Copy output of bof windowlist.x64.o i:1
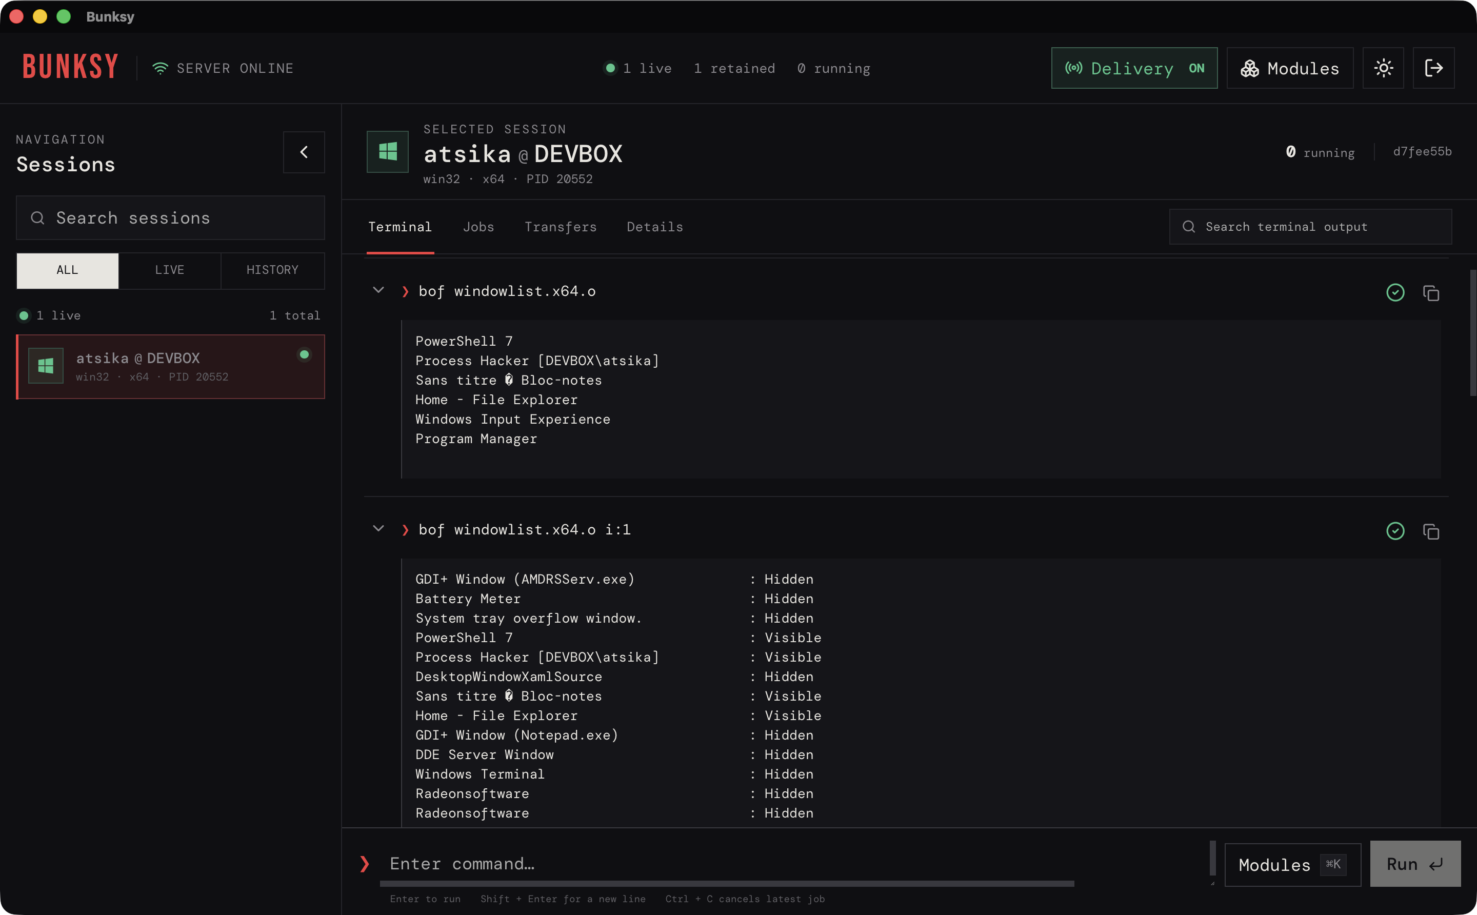 [1431, 531]
